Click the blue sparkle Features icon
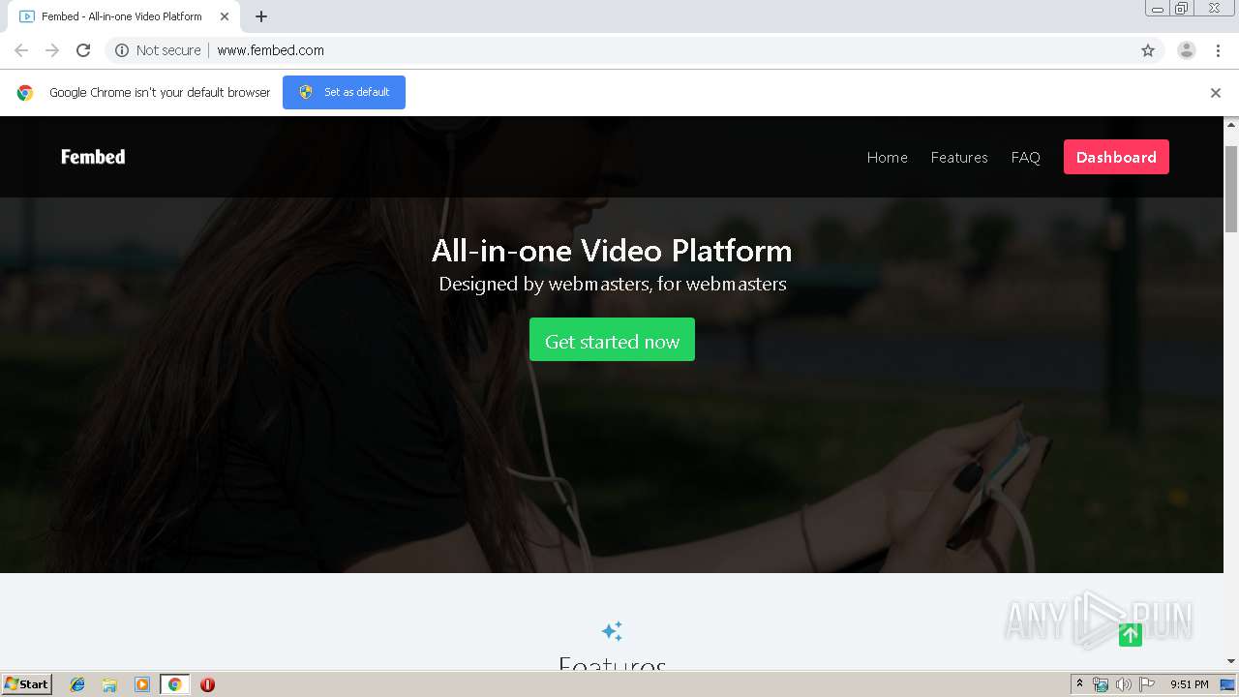The height and width of the screenshot is (697, 1239). [612, 631]
